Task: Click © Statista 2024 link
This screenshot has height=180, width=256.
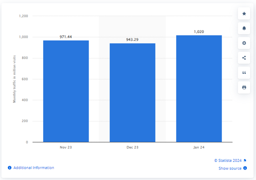Action: click(x=228, y=161)
